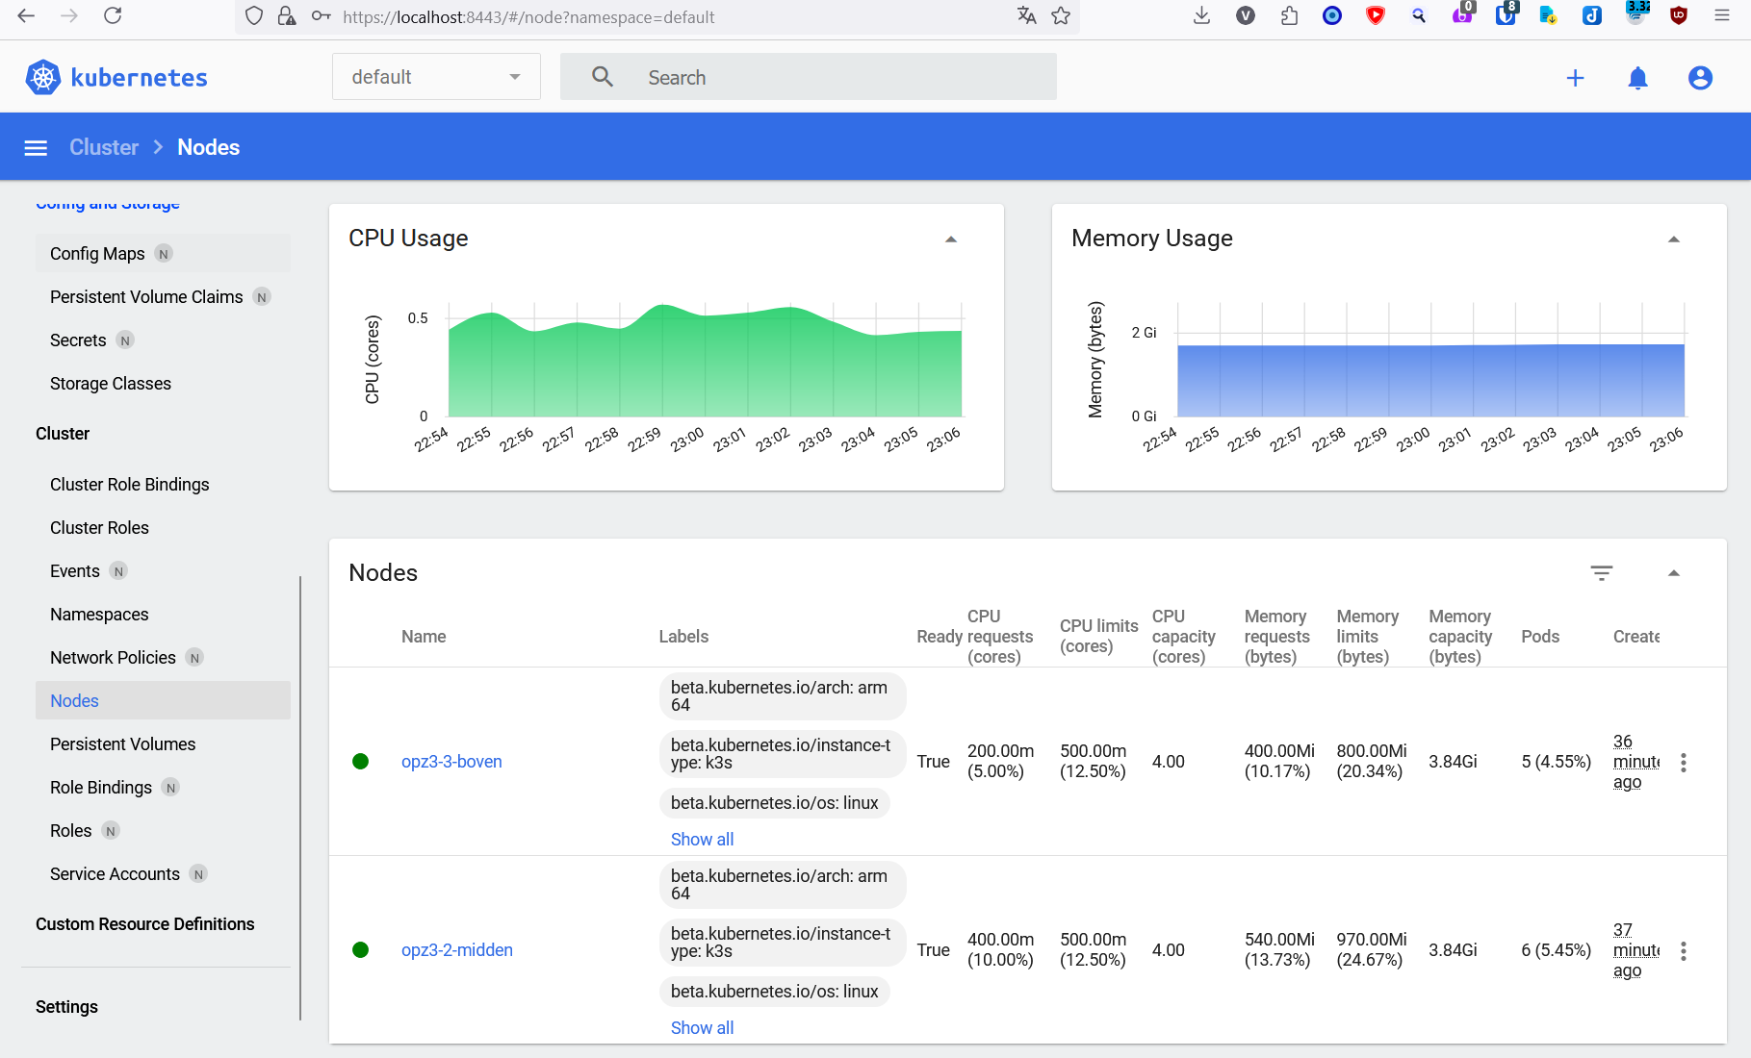Viewport: 1751px width, 1058px height.
Task: Open the hamburger navigation menu
Action: [36, 147]
